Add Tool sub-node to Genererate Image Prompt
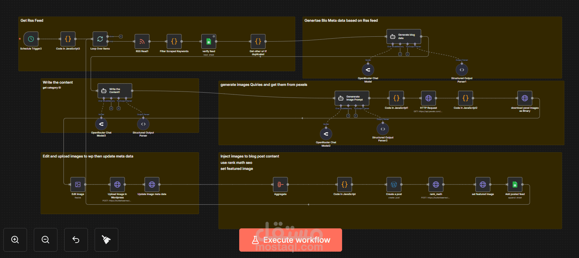 click(356, 115)
